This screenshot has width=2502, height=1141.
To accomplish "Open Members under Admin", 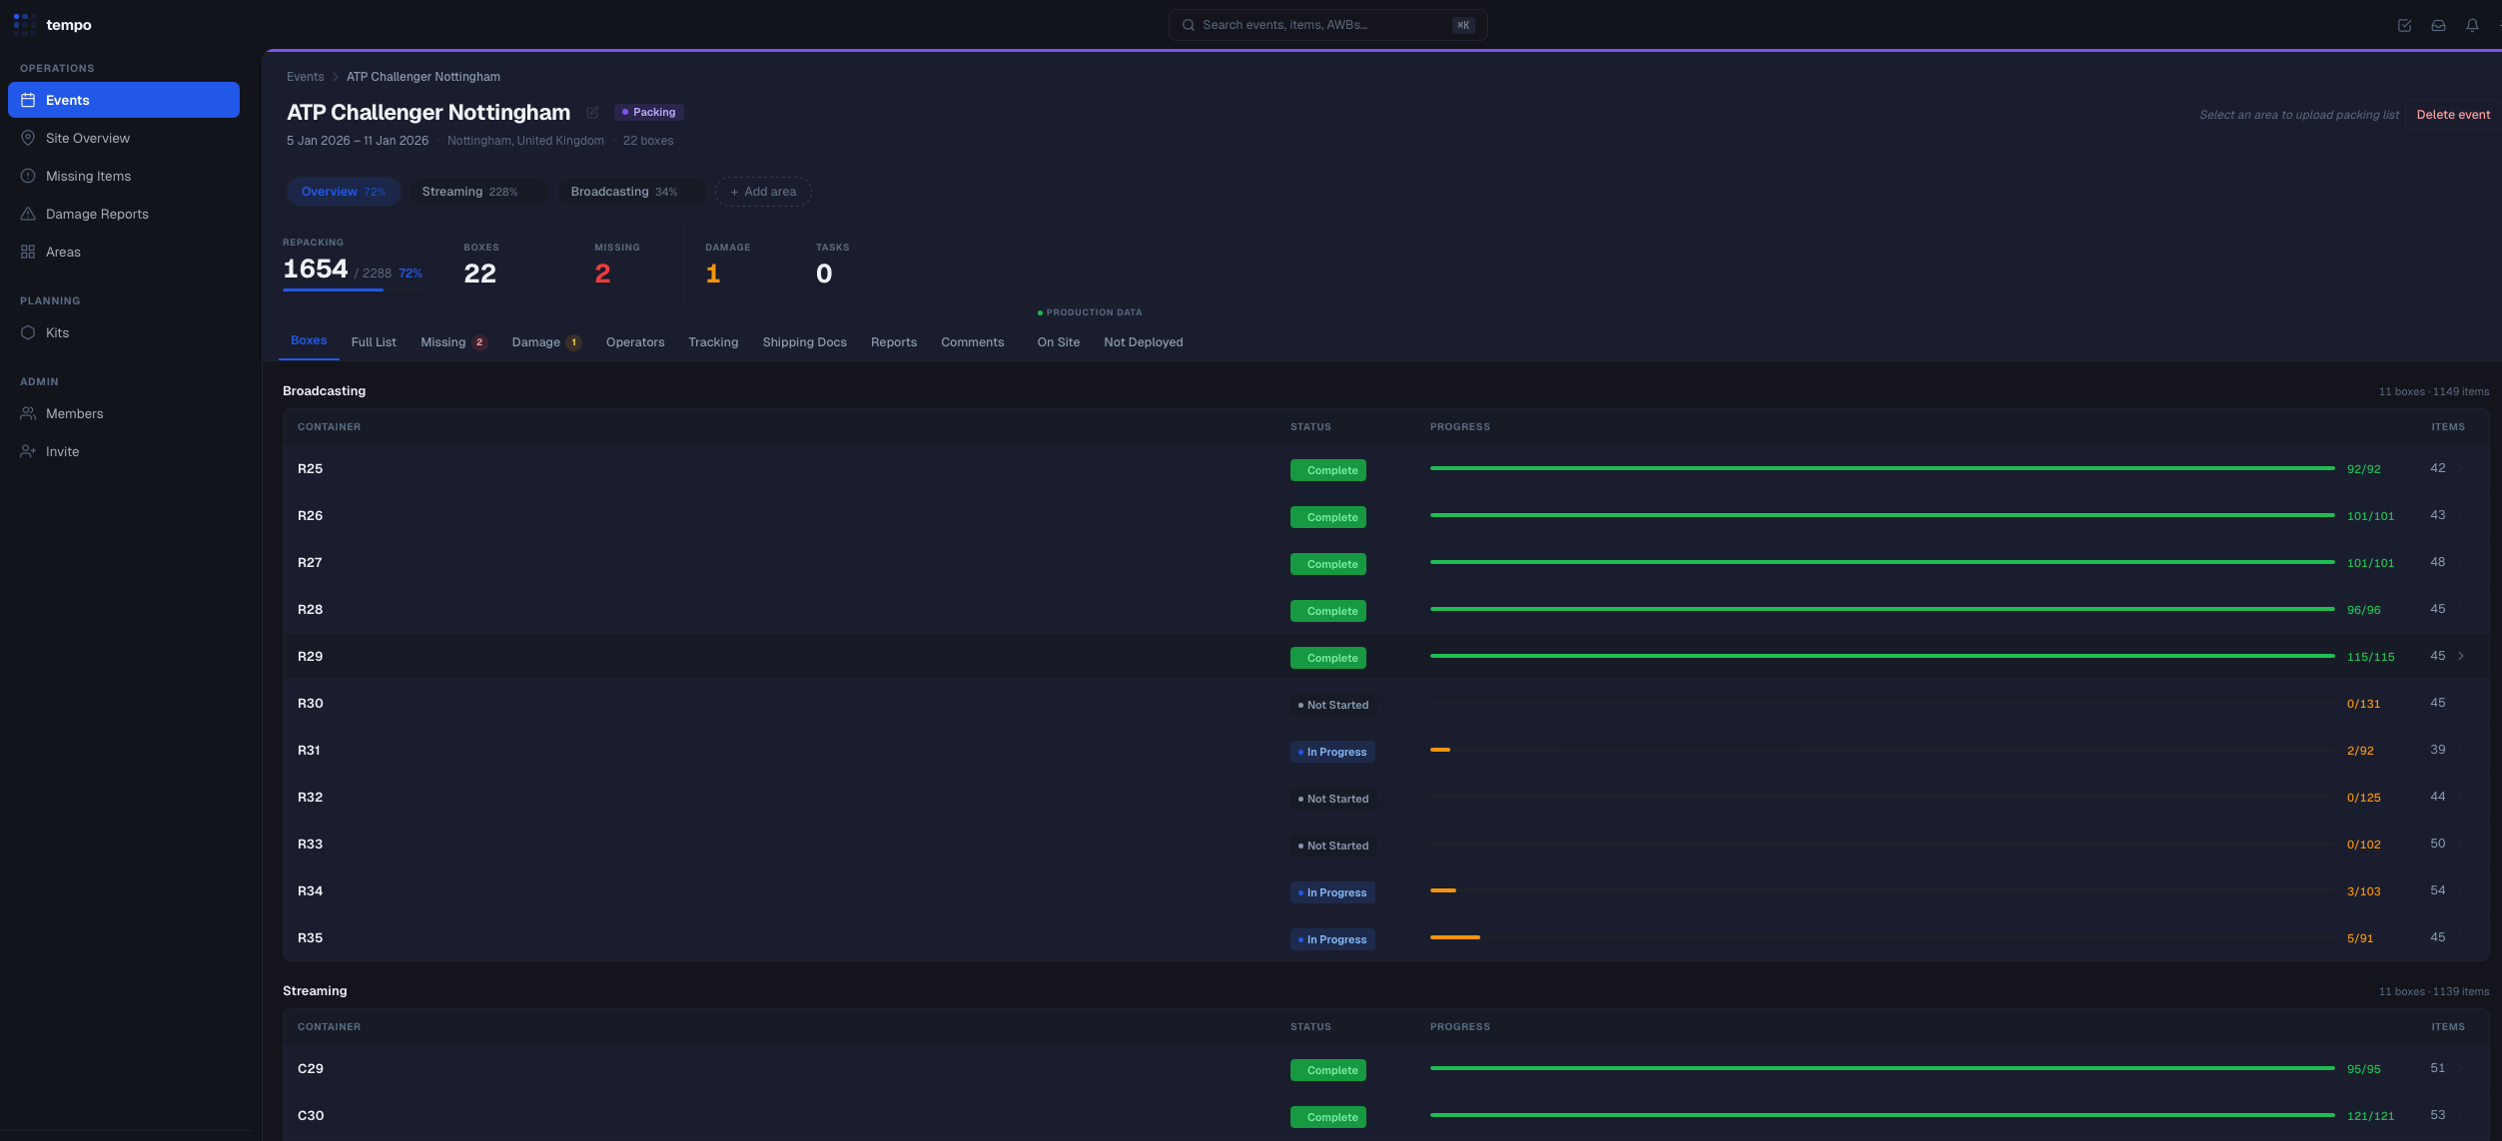I will coord(74,413).
